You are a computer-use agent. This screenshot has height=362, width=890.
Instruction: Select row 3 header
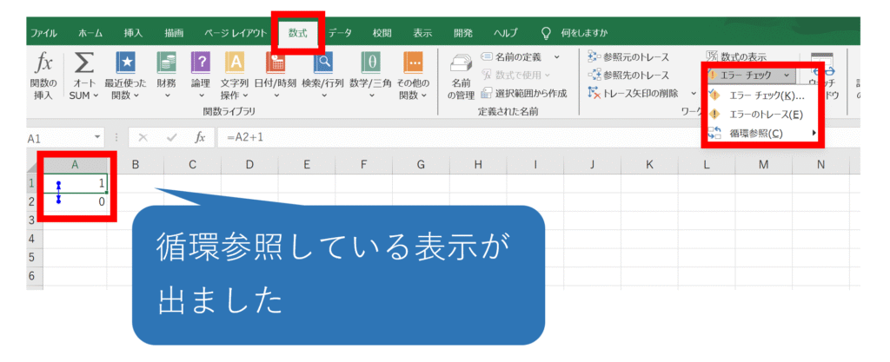[x=32, y=220]
